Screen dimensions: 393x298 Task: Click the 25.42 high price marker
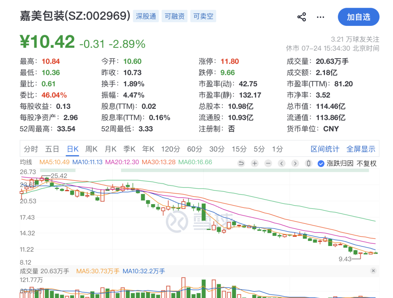(x=59, y=176)
